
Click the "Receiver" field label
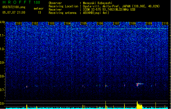pyautogui.click(x=55, y=10)
